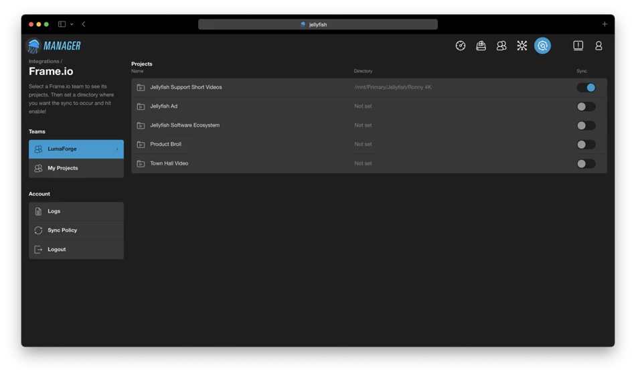Click the Jellyfish Manager logo

coord(54,46)
